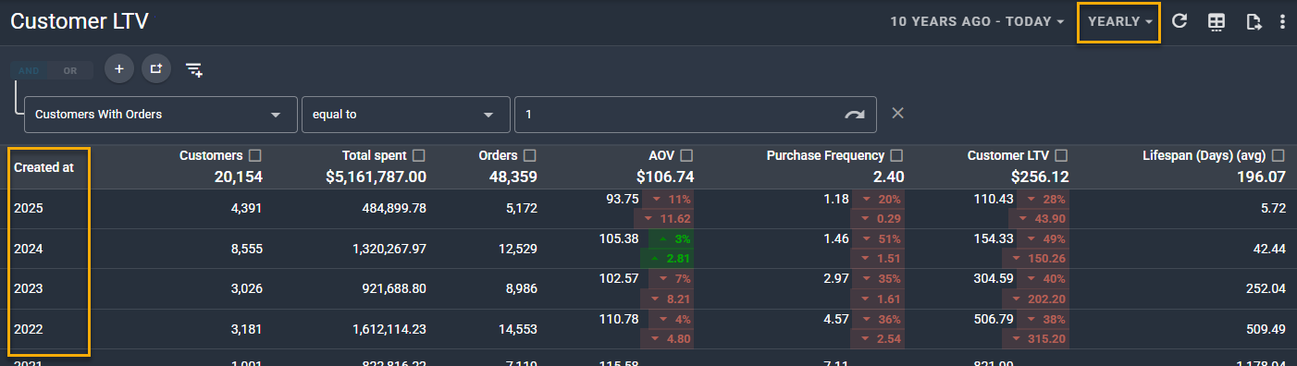The height and width of the screenshot is (366, 1297).
Task: Open the 'equal to' operator dropdown
Action: click(x=406, y=115)
